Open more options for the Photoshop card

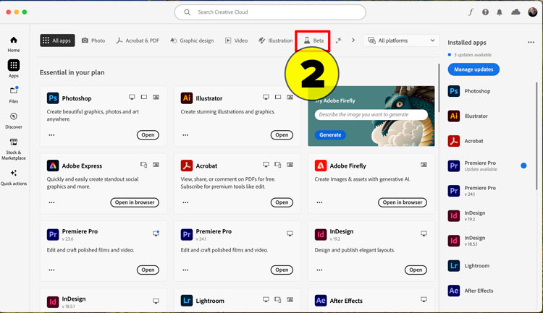click(x=51, y=135)
